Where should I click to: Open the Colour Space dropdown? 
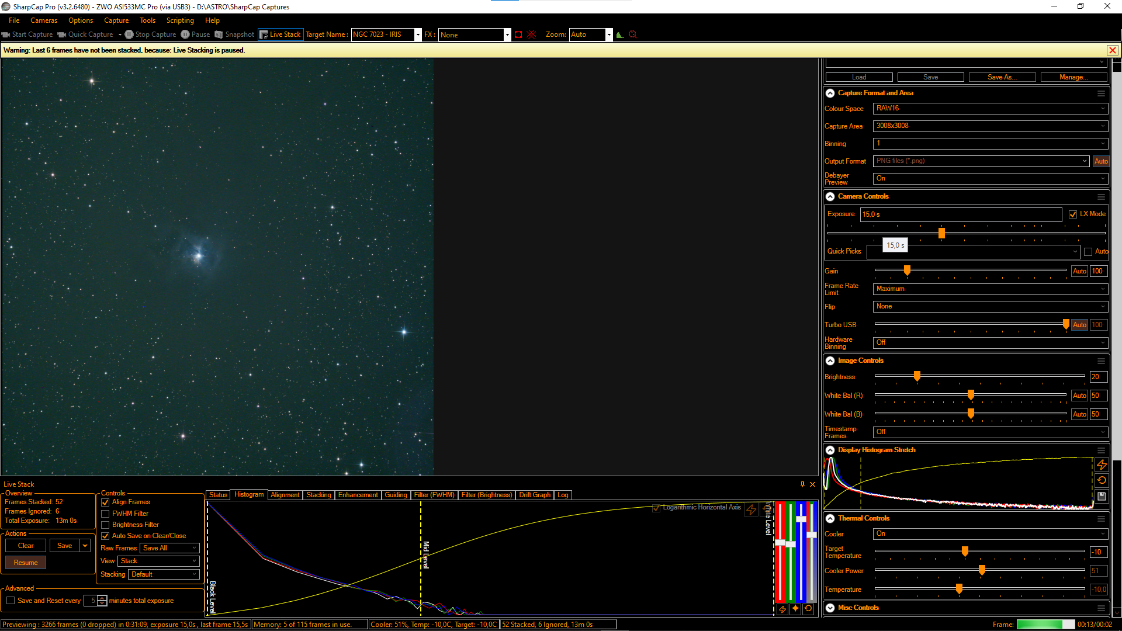(x=990, y=109)
